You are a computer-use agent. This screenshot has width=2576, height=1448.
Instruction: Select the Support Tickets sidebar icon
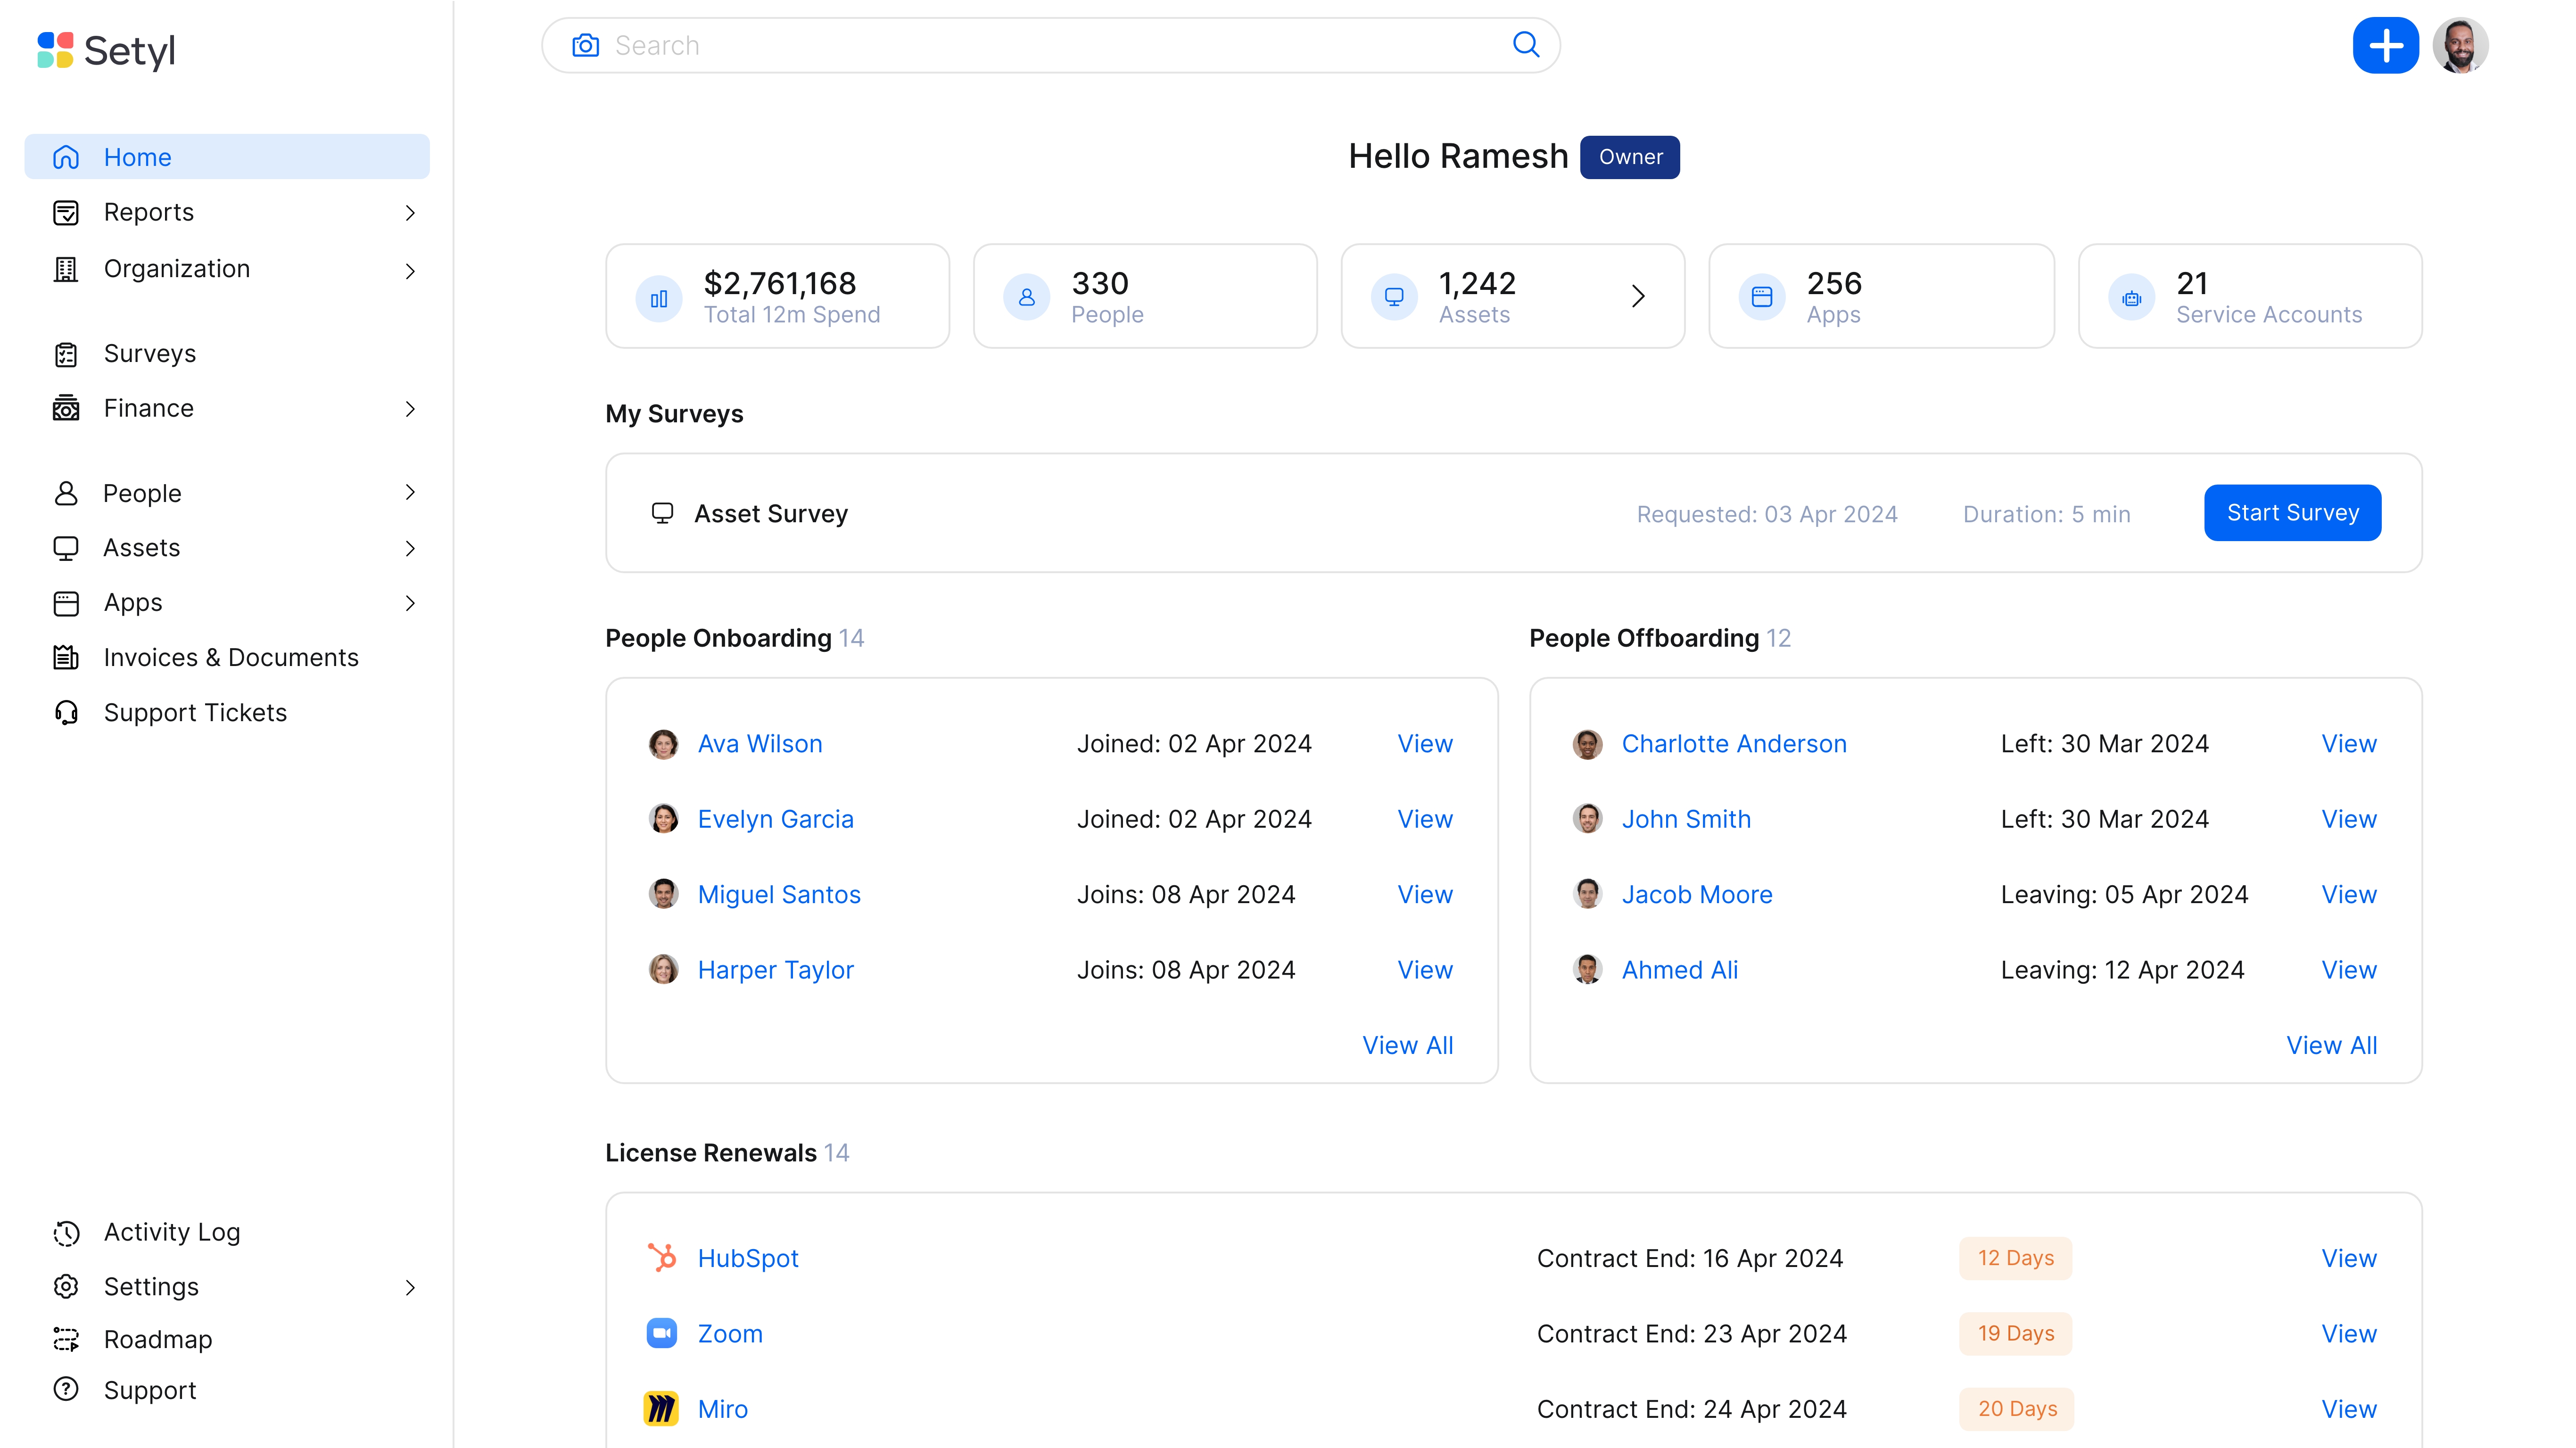tap(65, 712)
